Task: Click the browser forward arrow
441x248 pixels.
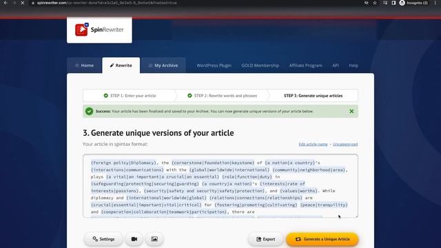Action: click(x=14, y=3)
